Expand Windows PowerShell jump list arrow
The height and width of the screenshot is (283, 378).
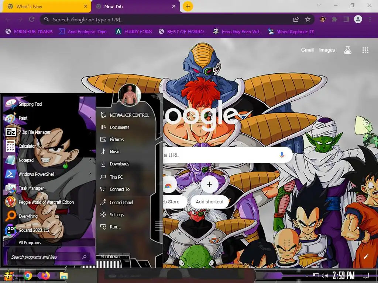[x=90, y=174]
